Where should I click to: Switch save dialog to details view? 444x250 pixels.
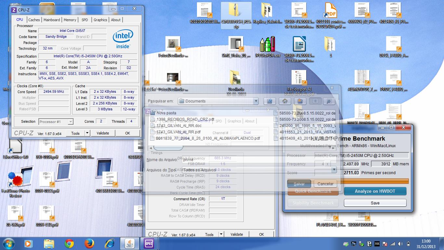coord(329,101)
